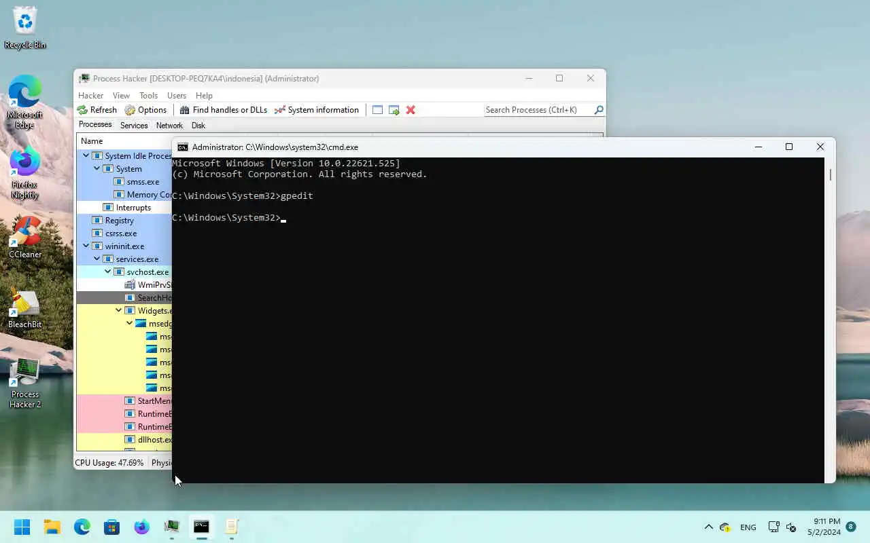Collapse the System Idle Process tree node
The image size is (870, 543).
coord(86,156)
